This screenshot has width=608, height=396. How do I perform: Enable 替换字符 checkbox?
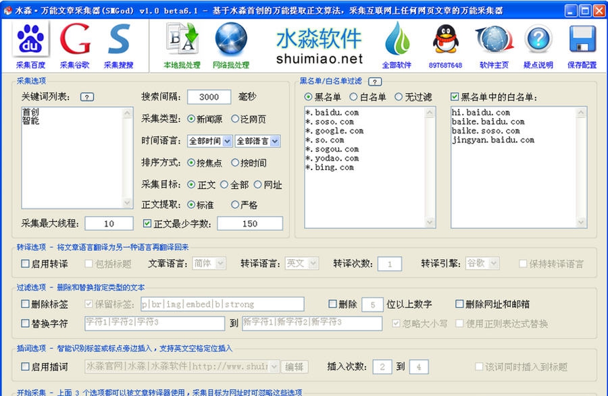pyautogui.click(x=25, y=323)
